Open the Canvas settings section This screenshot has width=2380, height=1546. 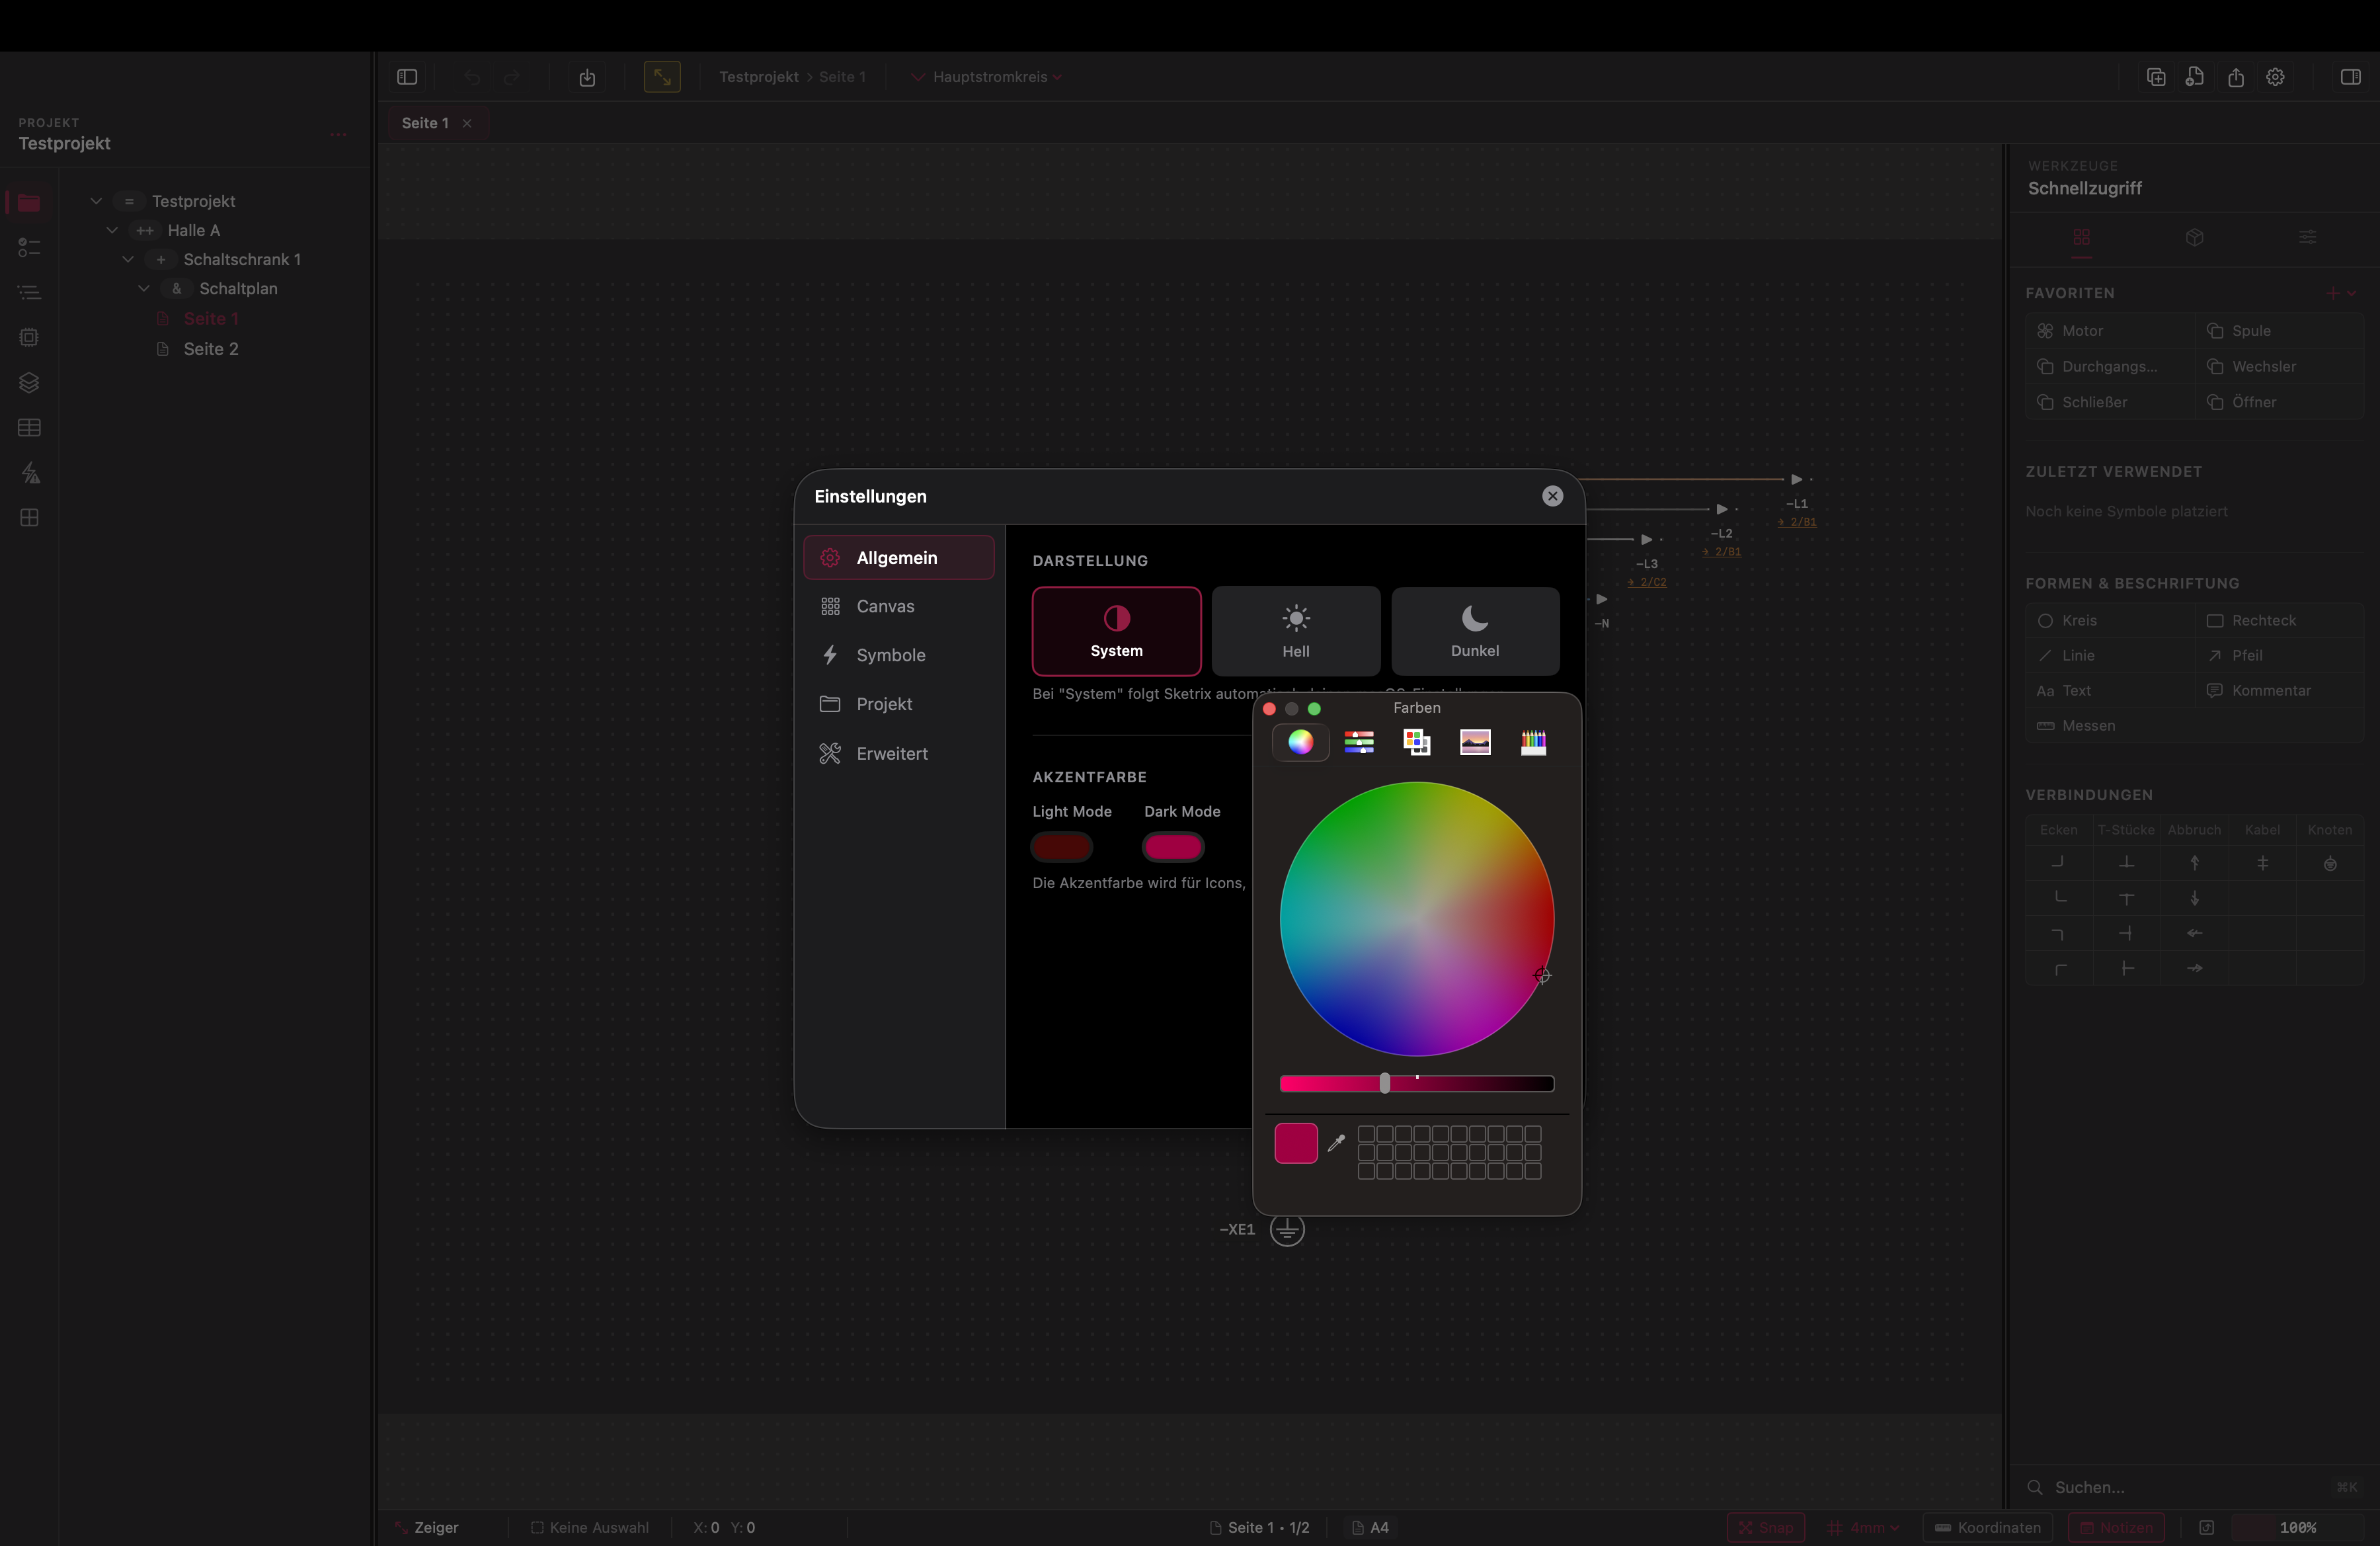coord(885,606)
